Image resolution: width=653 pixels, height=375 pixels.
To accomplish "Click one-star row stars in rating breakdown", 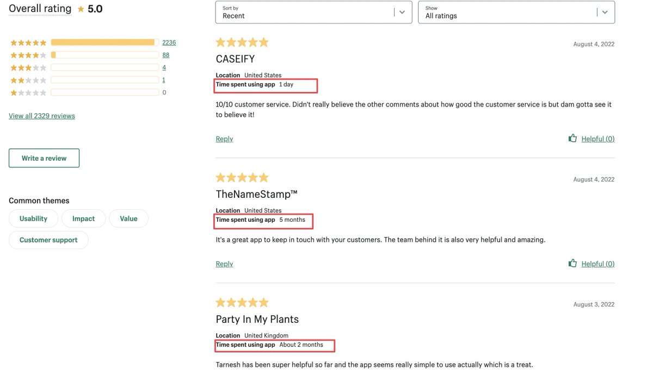I will click(28, 92).
